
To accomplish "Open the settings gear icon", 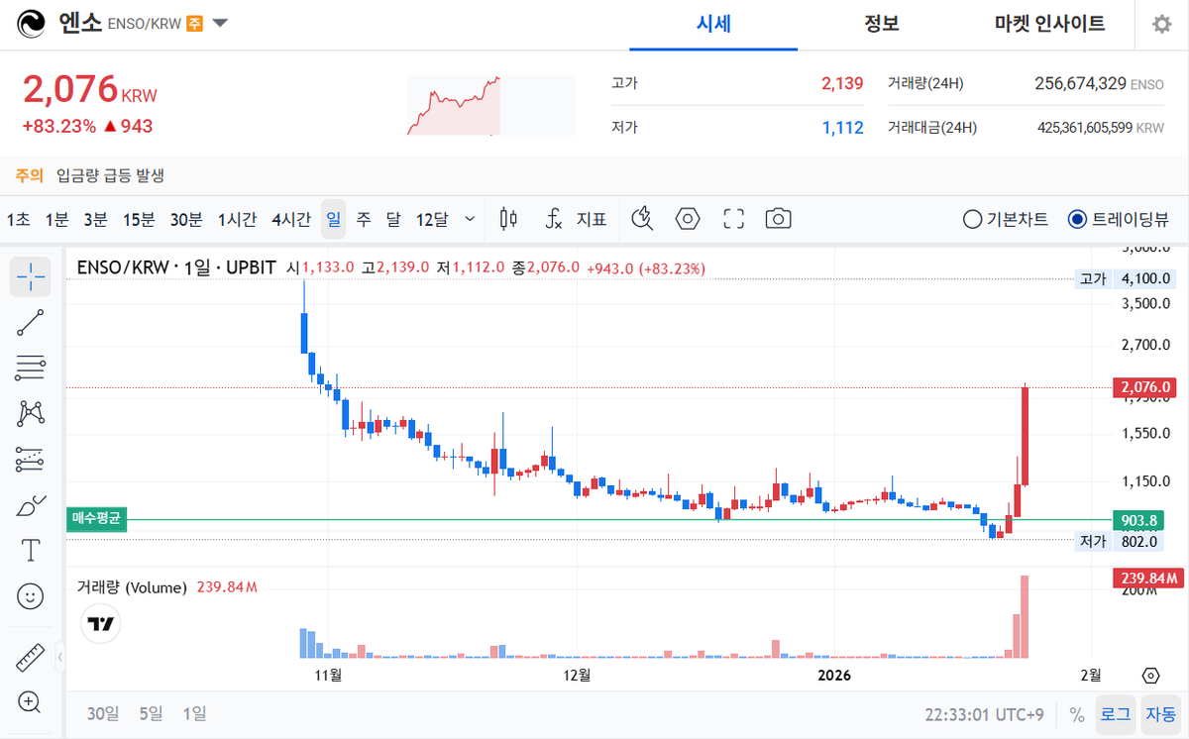I will [x=1161, y=24].
